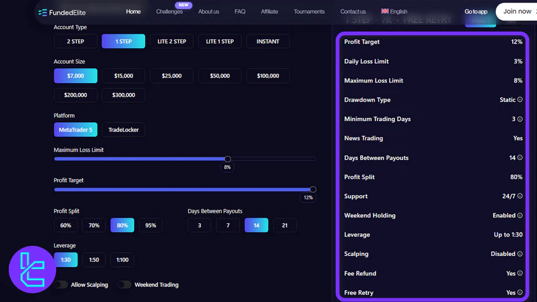
Task: Click the Profit Target slider handle
Action: point(313,189)
